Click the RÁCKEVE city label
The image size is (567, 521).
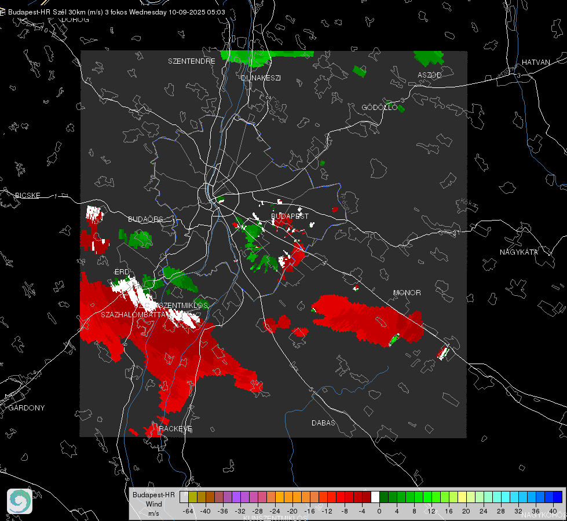[175, 429]
